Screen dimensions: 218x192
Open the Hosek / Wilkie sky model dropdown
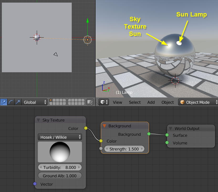(x=60, y=137)
